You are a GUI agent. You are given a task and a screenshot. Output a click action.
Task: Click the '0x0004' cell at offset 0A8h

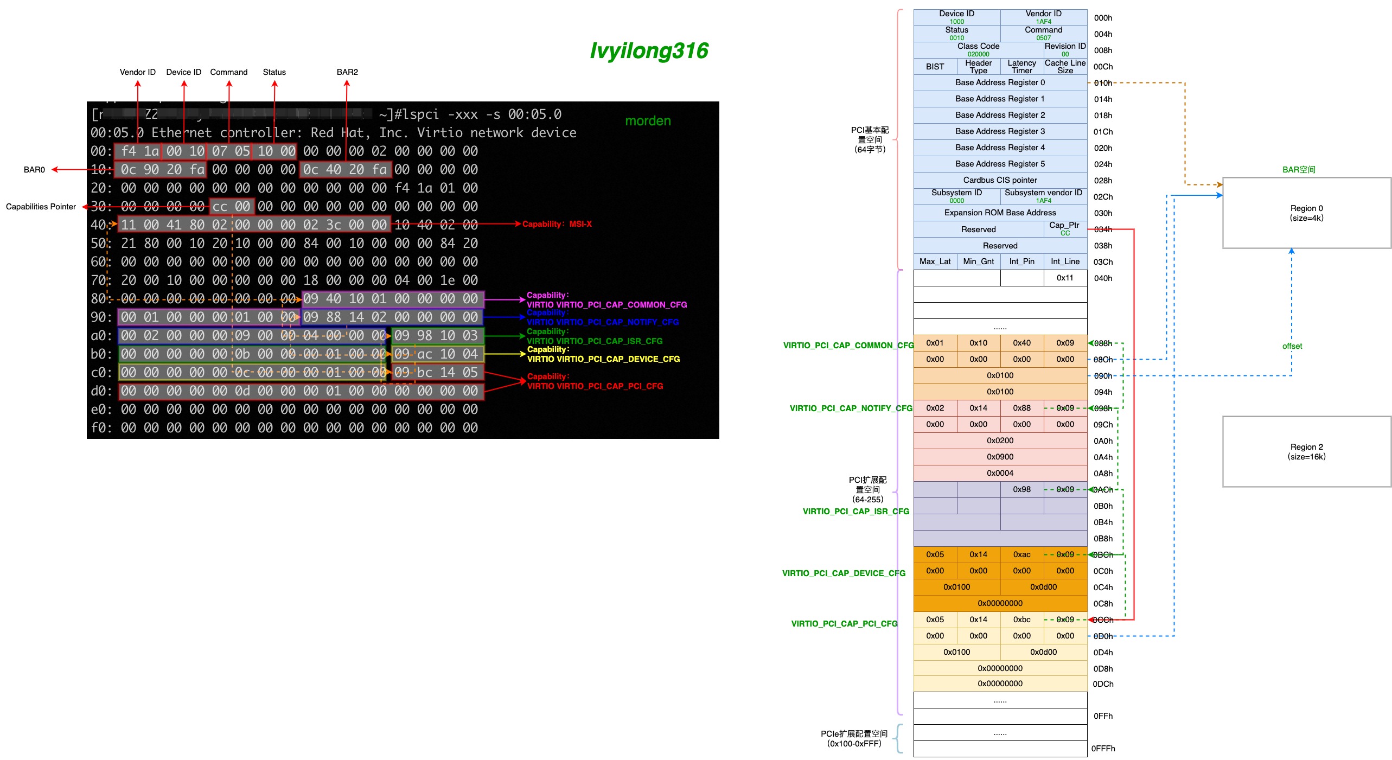point(1000,473)
